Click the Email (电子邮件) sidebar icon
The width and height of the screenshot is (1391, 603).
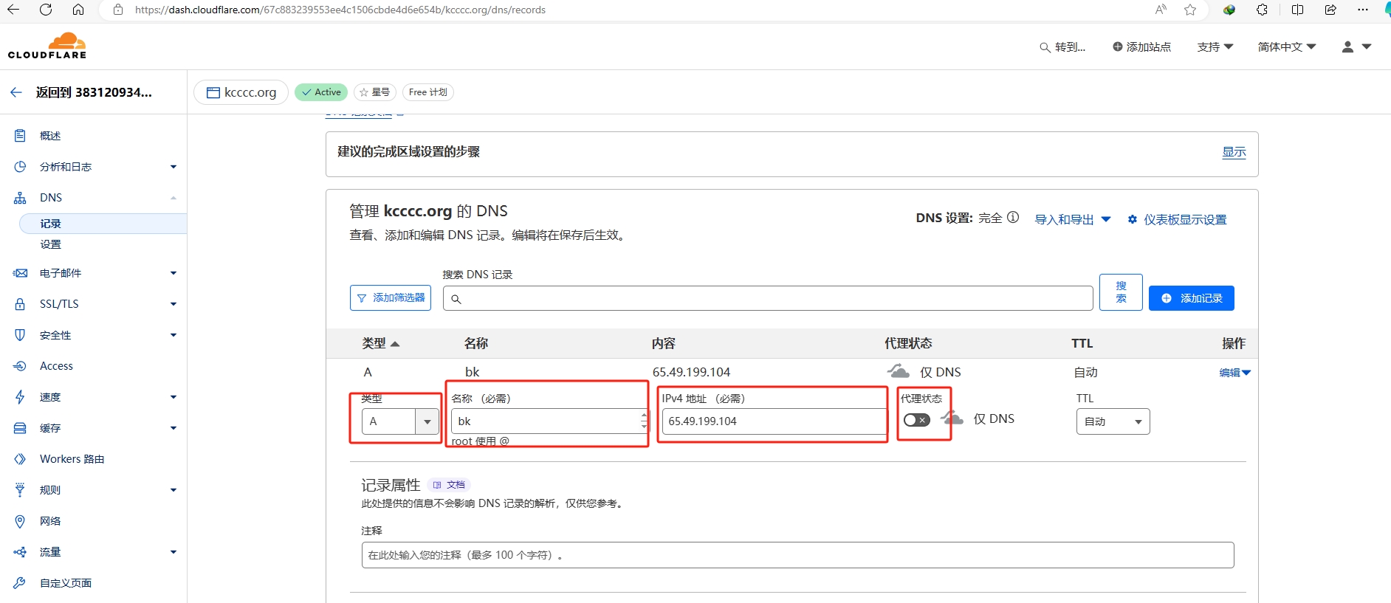tap(20, 273)
